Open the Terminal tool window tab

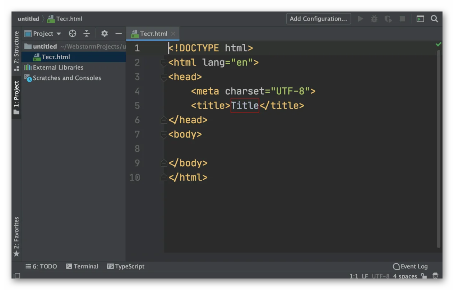point(82,266)
